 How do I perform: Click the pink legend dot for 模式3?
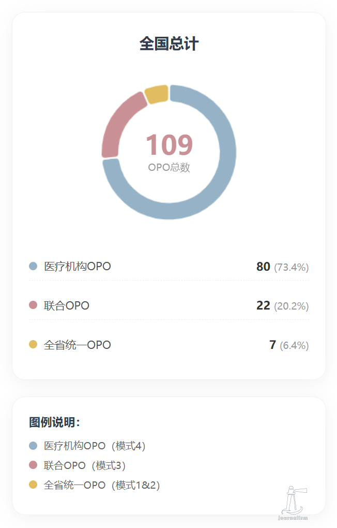[x=33, y=465]
